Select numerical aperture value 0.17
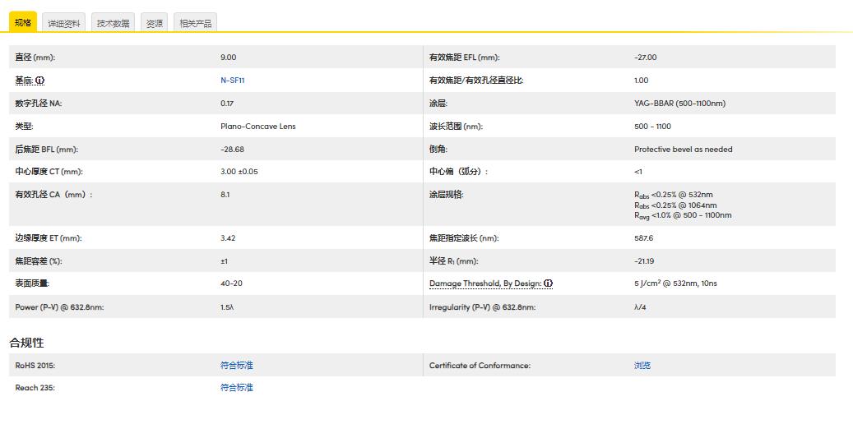Image resolution: width=853 pixels, height=424 pixels. click(227, 104)
